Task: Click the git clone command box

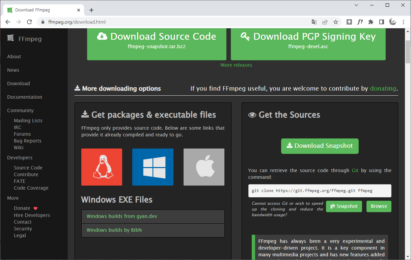Action: tap(320, 191)
